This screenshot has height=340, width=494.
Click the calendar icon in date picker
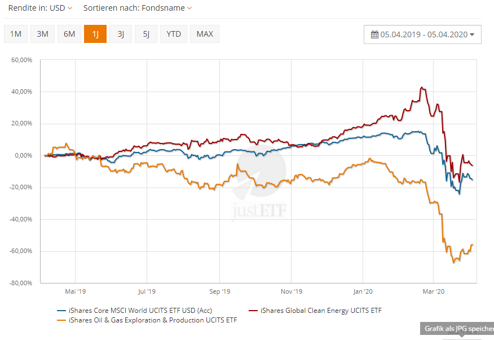tap(374, 34)
